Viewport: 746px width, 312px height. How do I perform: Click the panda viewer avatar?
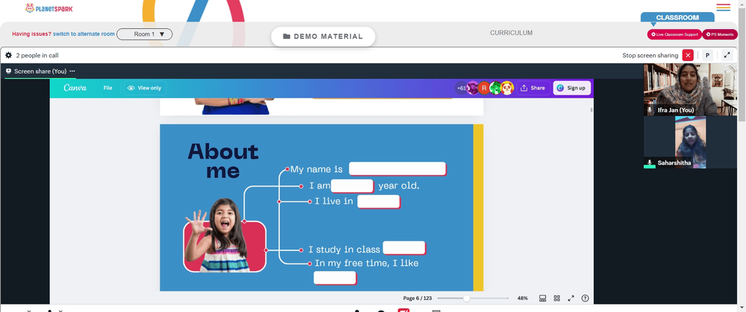(507, 88)
